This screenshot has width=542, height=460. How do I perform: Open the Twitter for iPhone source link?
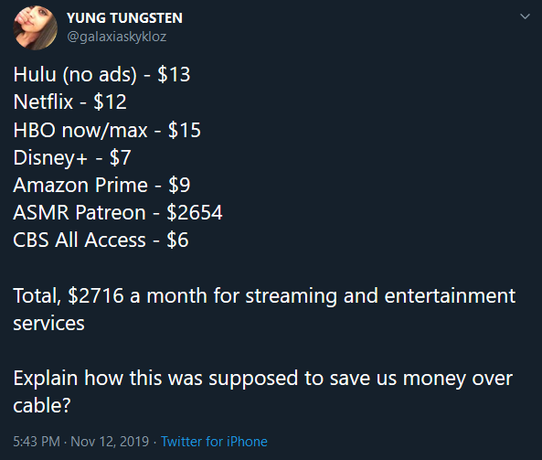tap(214, 442)
